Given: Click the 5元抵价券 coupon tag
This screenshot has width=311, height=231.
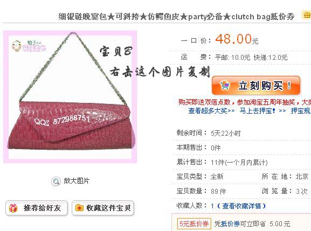Looking at the screenshot, I should click(194, 224).
